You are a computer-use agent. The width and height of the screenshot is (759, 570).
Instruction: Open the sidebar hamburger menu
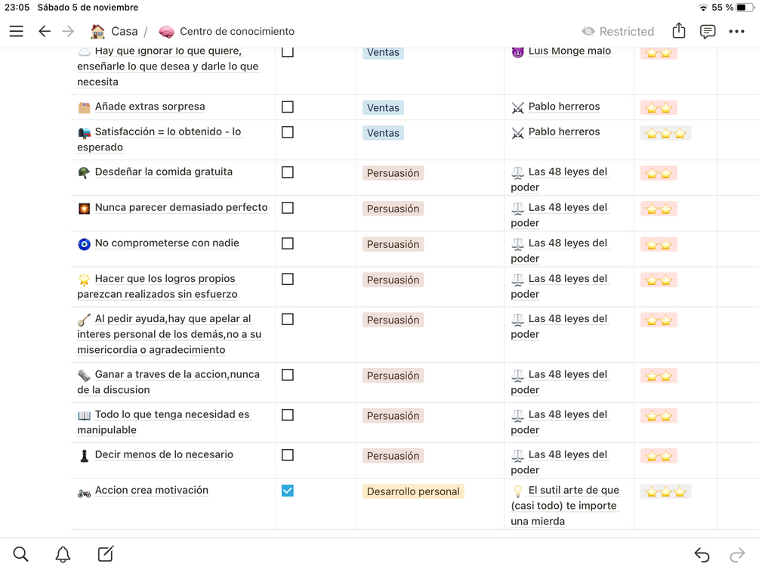click(16, 31)
